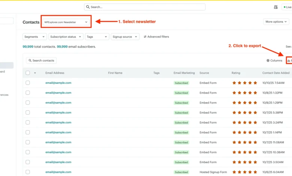Click the Email Address column header
Image resolution: width=292 pixels, height=176 pixels.
coord(55,73)
